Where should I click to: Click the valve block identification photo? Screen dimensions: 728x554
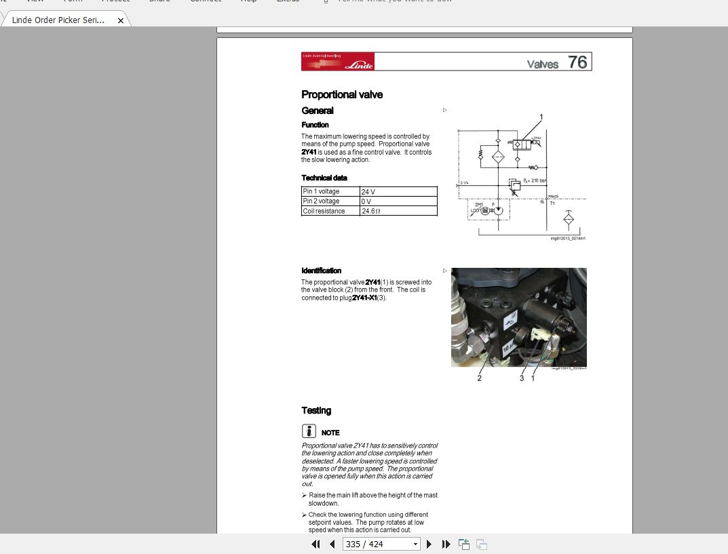(x=518, y=317)
